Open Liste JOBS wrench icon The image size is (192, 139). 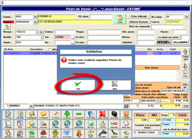pyautogui.click(x=20, y=115)
